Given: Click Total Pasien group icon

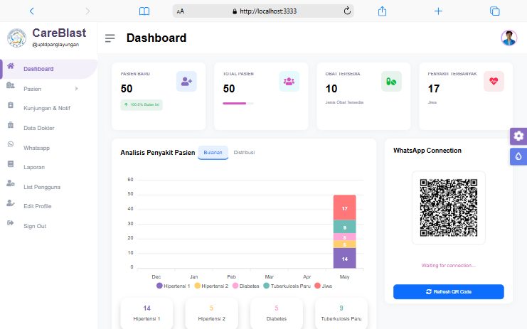Looking at the screenshot, I should pos(289,81).
